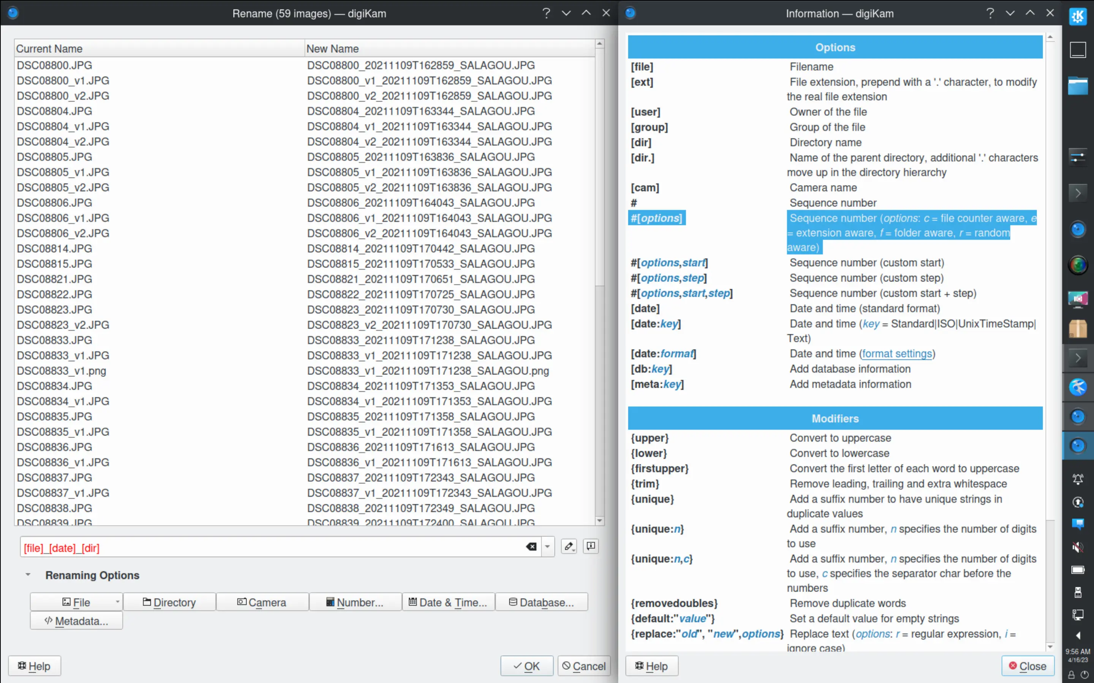Screen dimensions: 1094x683
Task: Open the camera lens application in the dock
Action: tap(1078, 265)
